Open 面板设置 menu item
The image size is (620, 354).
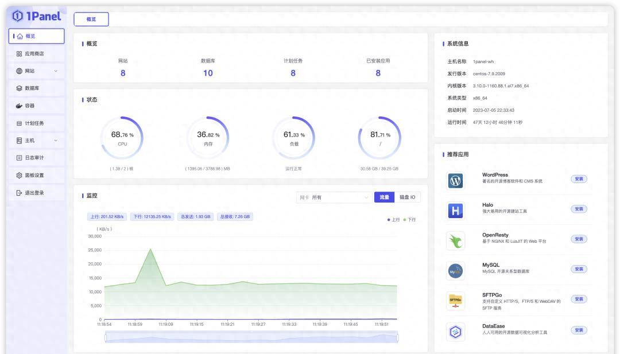(36, 176)
